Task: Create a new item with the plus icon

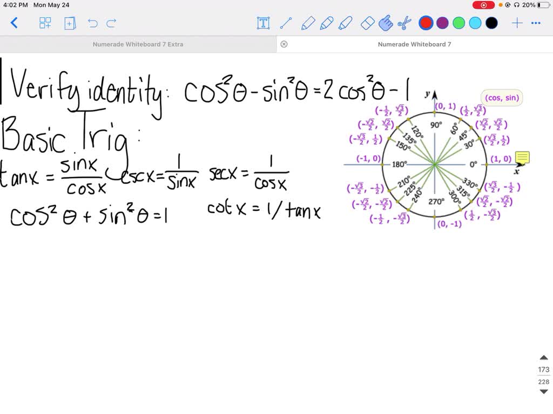Action: tap(516, 23)
